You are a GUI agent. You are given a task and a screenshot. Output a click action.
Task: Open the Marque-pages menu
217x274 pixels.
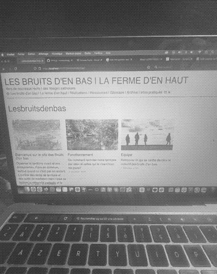point(73,54)
